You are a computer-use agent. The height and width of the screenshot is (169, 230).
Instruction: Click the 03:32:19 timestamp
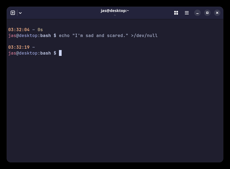[19, 47]
